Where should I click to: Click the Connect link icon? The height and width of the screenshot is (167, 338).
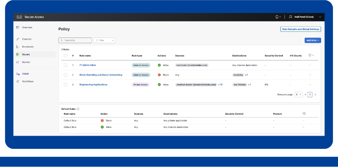click(x=18, y=39)
